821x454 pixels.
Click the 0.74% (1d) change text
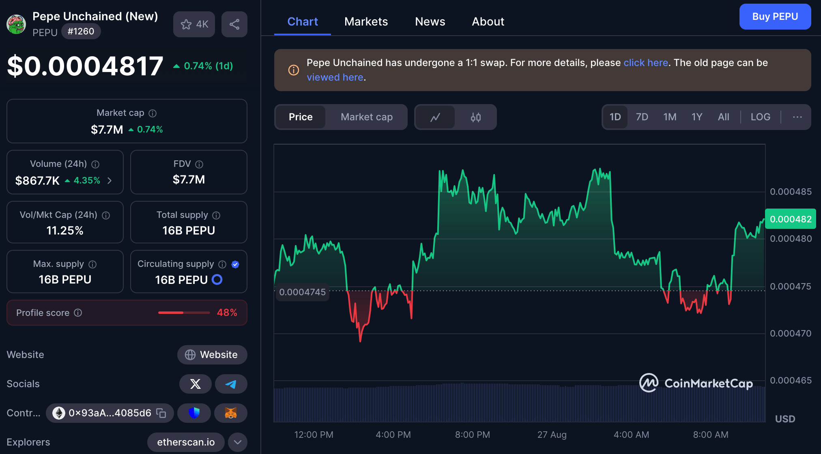click(208, 66)
